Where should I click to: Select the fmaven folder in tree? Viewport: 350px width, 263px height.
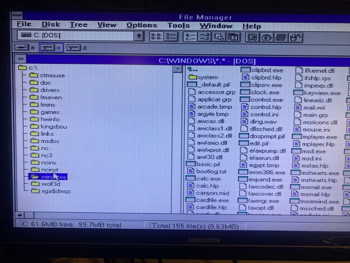pyautogui.click(x=46, y=98)
